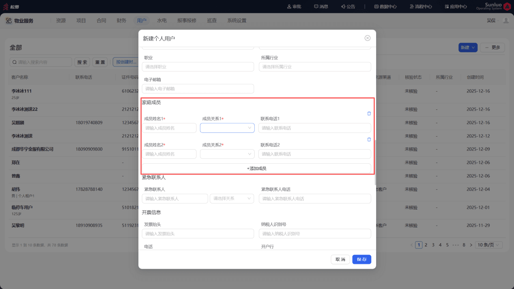The width and height of the screenshot is (514, 289).
Task: Open 公告 announcements in the top bar
Action: (x=348, y=6)
